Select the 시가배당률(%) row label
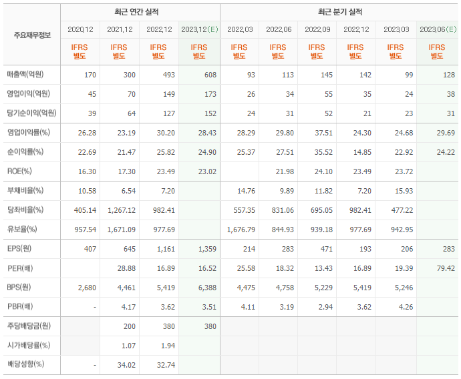This screenshot has height=379, width=461. click(29, 346)
